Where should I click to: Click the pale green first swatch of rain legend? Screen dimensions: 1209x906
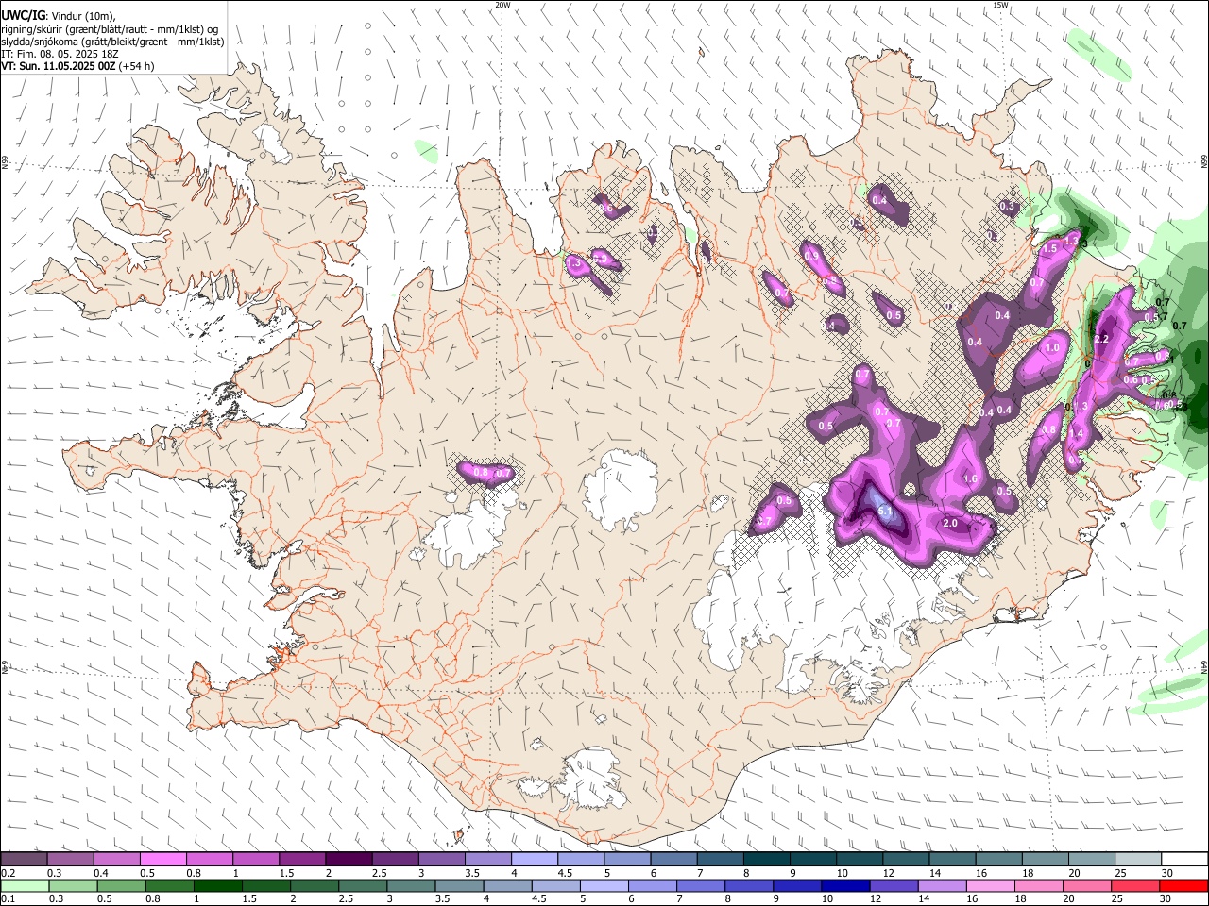(23, 886)
